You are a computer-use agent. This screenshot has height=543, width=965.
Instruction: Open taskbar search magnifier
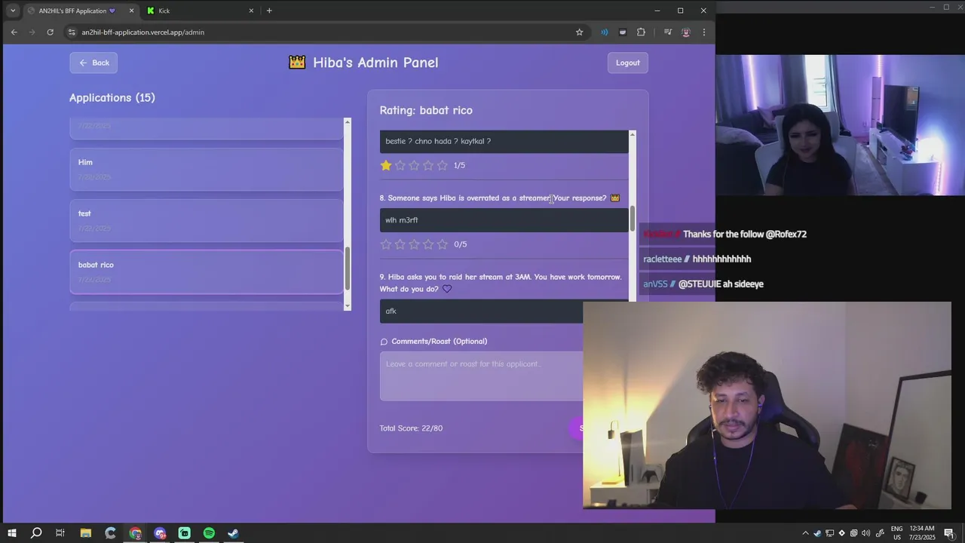click(36, 533)
